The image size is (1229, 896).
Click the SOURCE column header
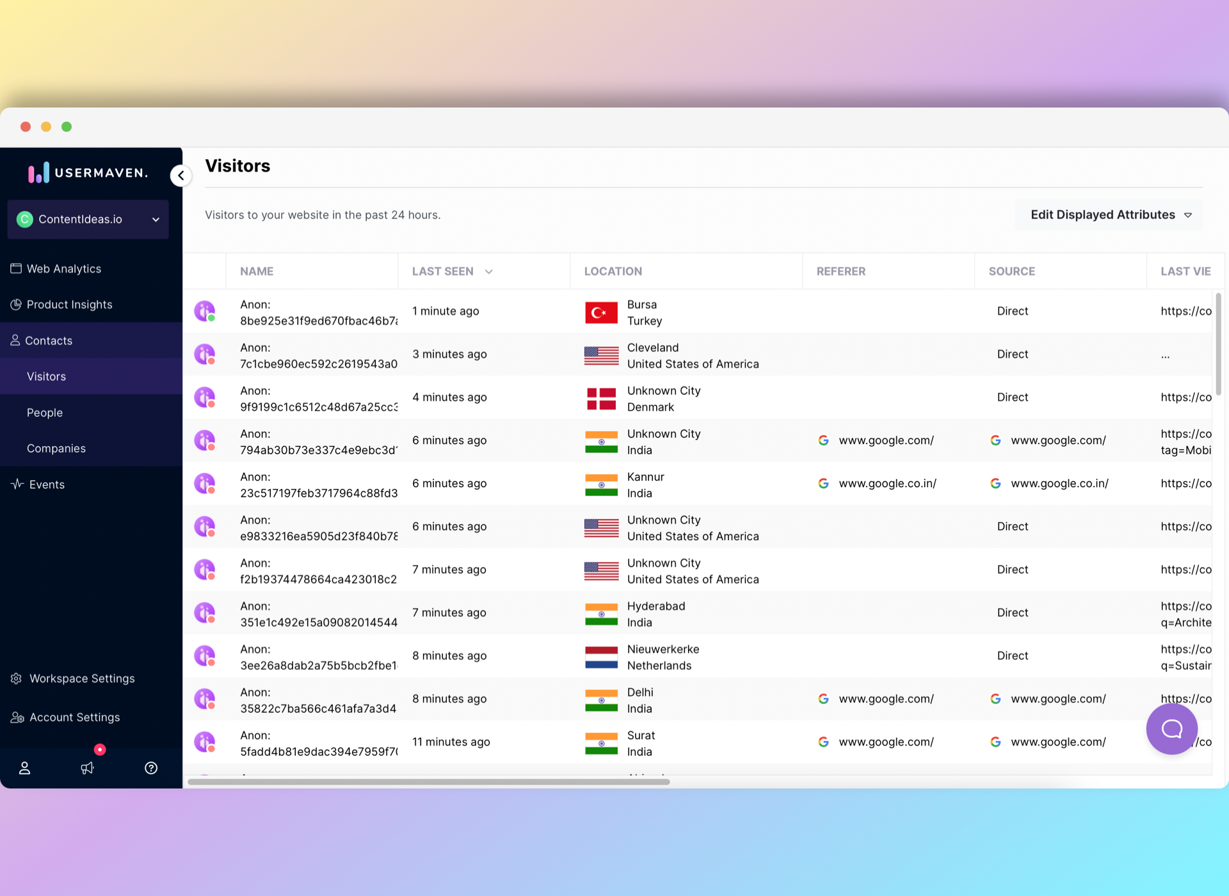[x=1012, y=271]
